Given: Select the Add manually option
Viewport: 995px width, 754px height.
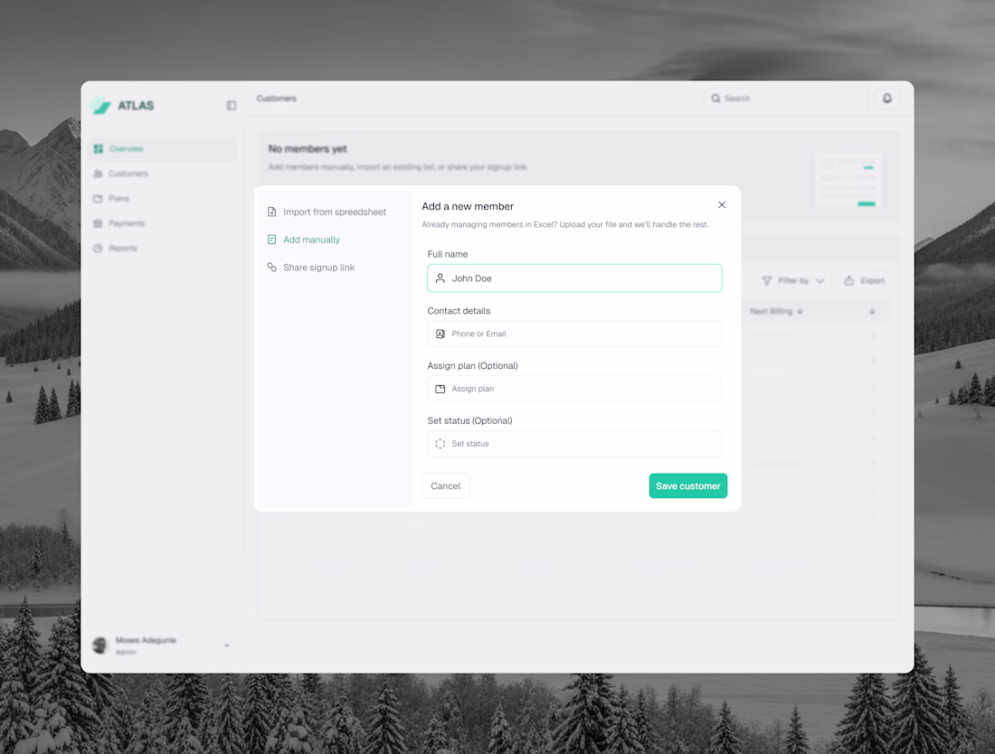Looking at the screenshot, I should coord(311,240).
